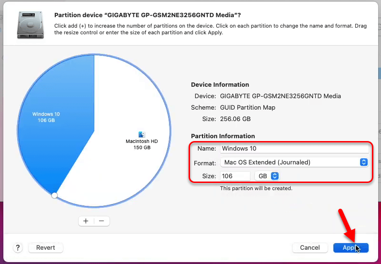Click the 'Device Information' heading

(x=220, y=85)
